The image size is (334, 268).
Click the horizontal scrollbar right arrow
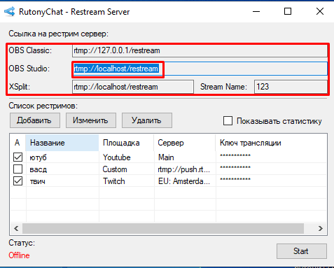[321, 228]
